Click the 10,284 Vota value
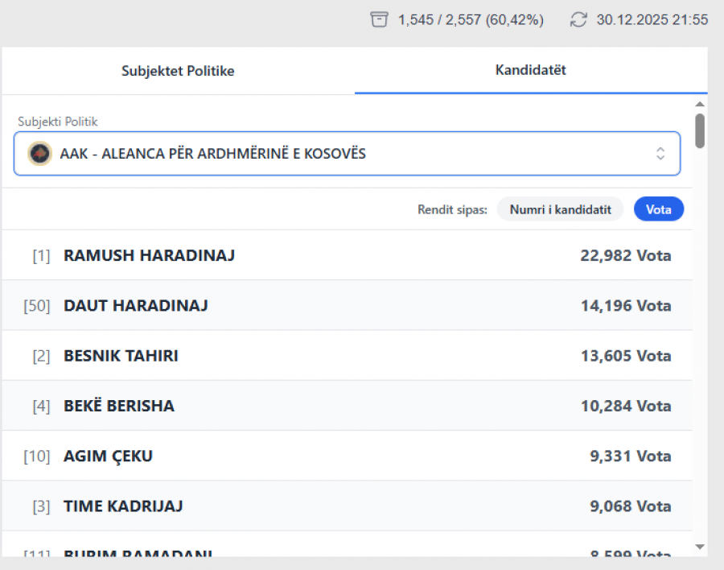 (x=626, y=406)
